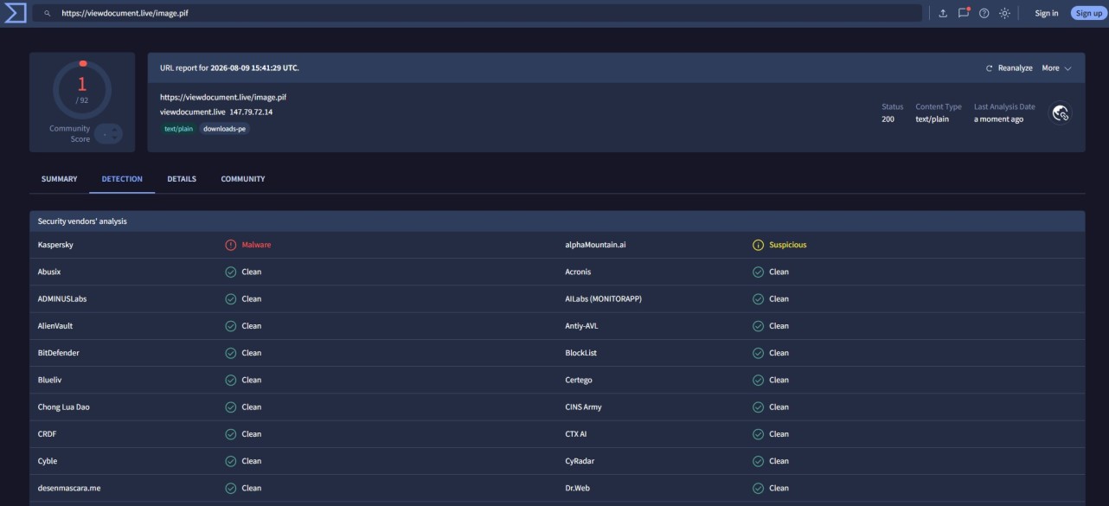Click the clean checkmark for Dr.Web
This screenshot has width=1109, height=506.
click(758, 488)
